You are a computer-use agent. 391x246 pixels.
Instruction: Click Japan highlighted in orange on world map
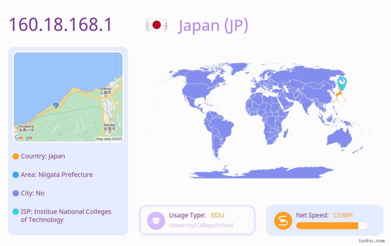[x=339, y=95]
